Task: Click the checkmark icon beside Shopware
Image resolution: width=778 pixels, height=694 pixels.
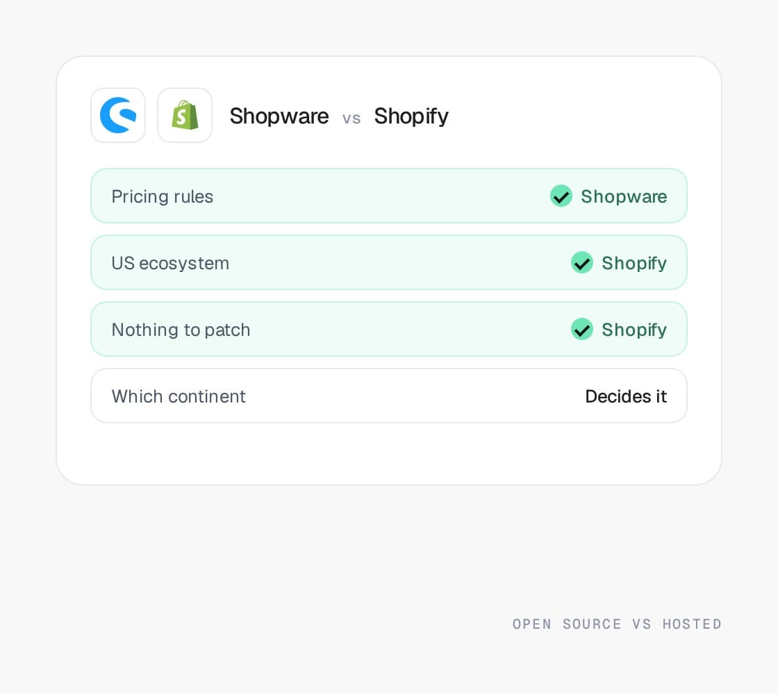Action: point(561,196)
